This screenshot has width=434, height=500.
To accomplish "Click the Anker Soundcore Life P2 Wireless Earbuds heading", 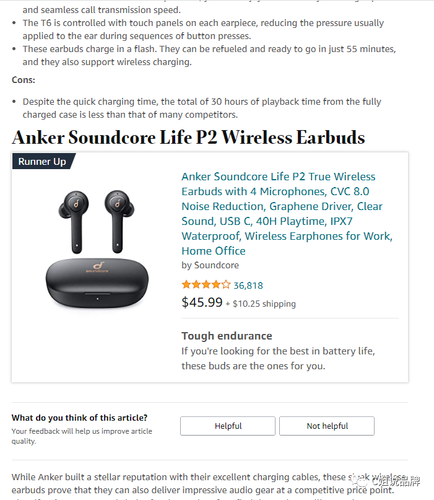I will click(x=188, y=137).
